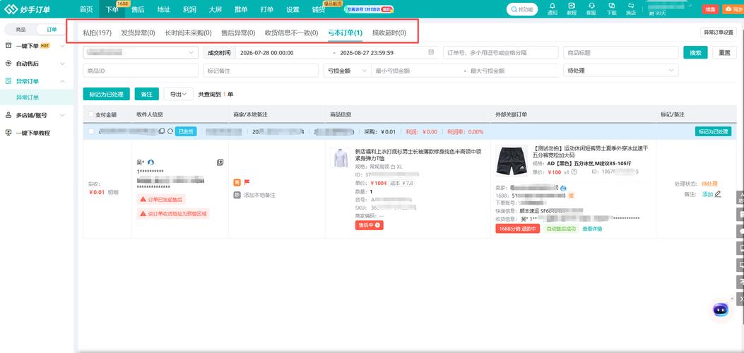Open the shop selector dropdown
744x353 pixels.
coord(141,52)
